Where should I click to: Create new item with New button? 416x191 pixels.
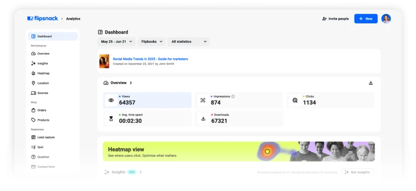366,19
